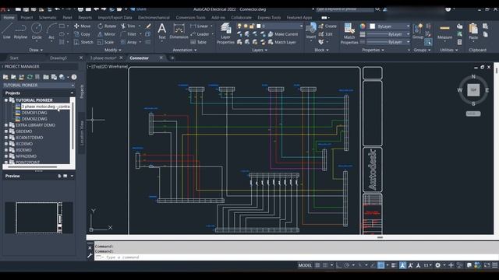The width and height of the screenshot is (499, 280).
Task: Activate the Stretch command
Action: pyautogui.click(x=83, y=42)
